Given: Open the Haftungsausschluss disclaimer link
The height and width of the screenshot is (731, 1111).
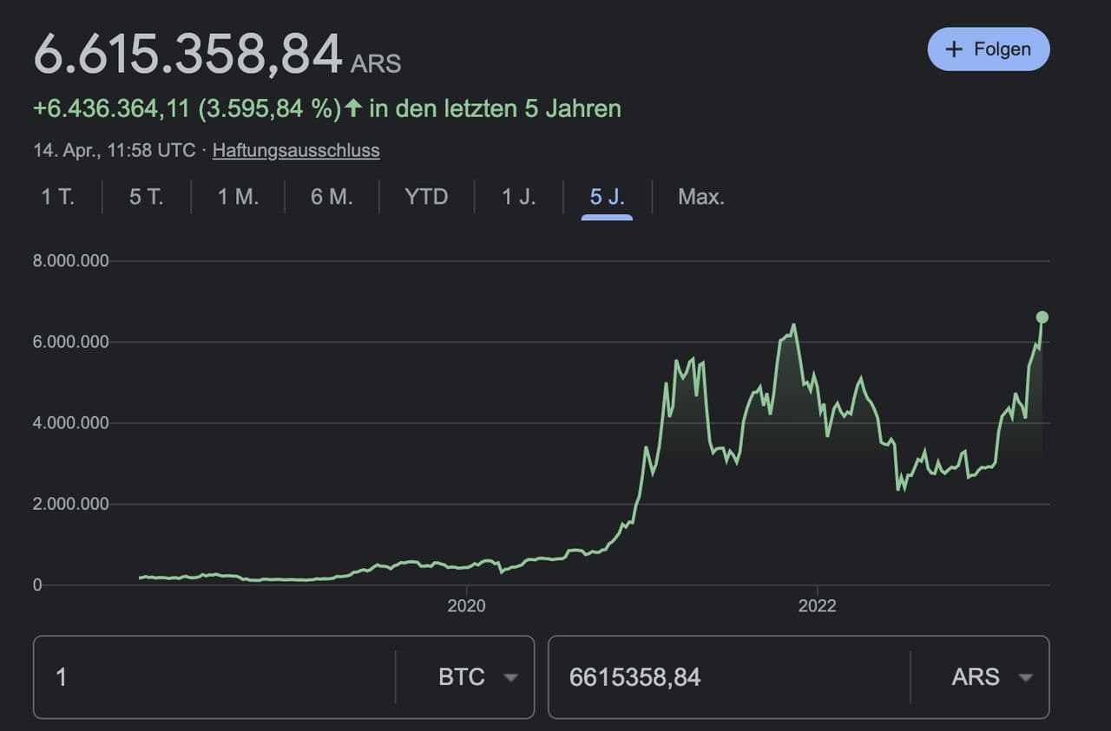Looking at the screenshot, I should 296,150.
